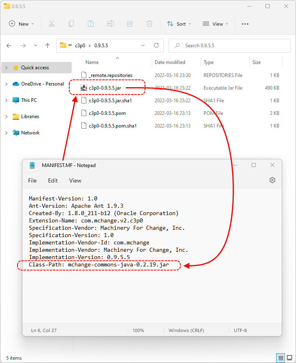Sort by the Name column header
Screen dimensions: 296x363
tap(92, 62)
